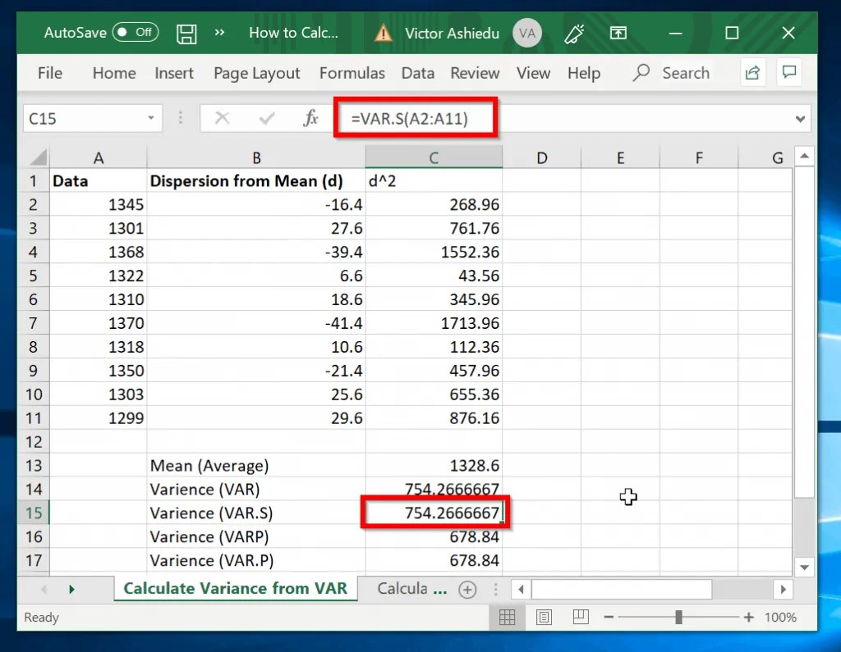Click the Save floppy disk icon
Viewport: 841px width, 652px height.
coord(186,34)
